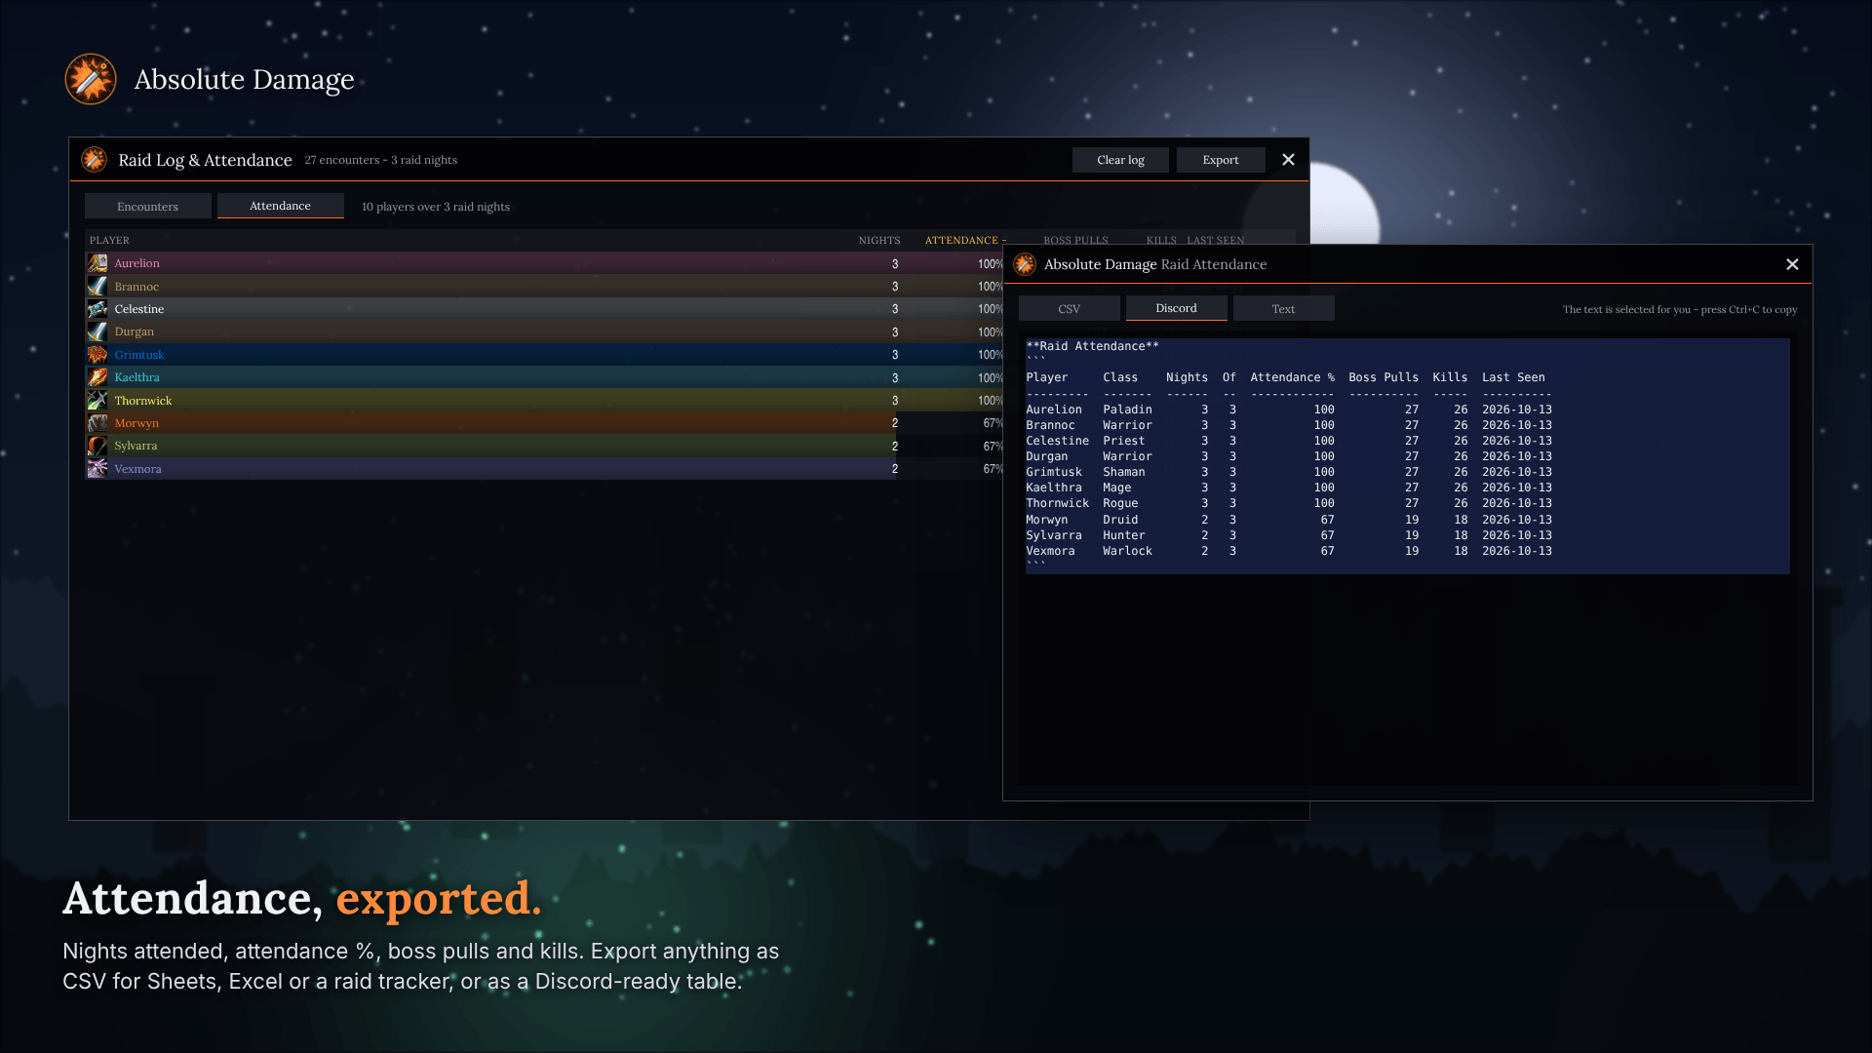Click Kaelthra's mage class icon
The width and height of the screenshot is (1872, 1053).
click(97, 377)
